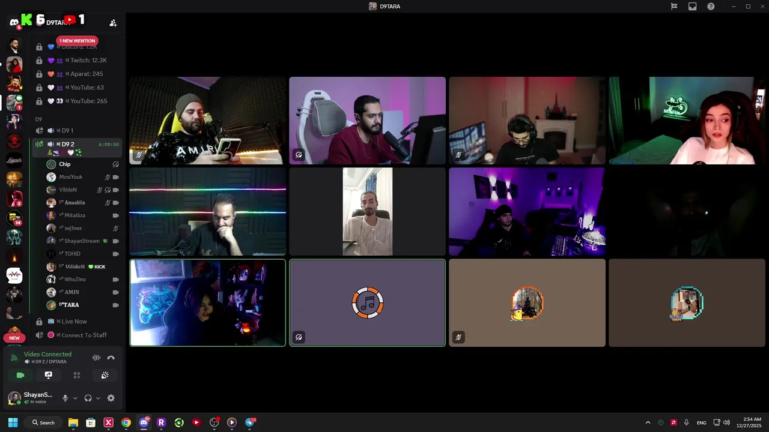The image size is (769, 432).
Task: Select the music note avatar tile
Action: point(368,303)
